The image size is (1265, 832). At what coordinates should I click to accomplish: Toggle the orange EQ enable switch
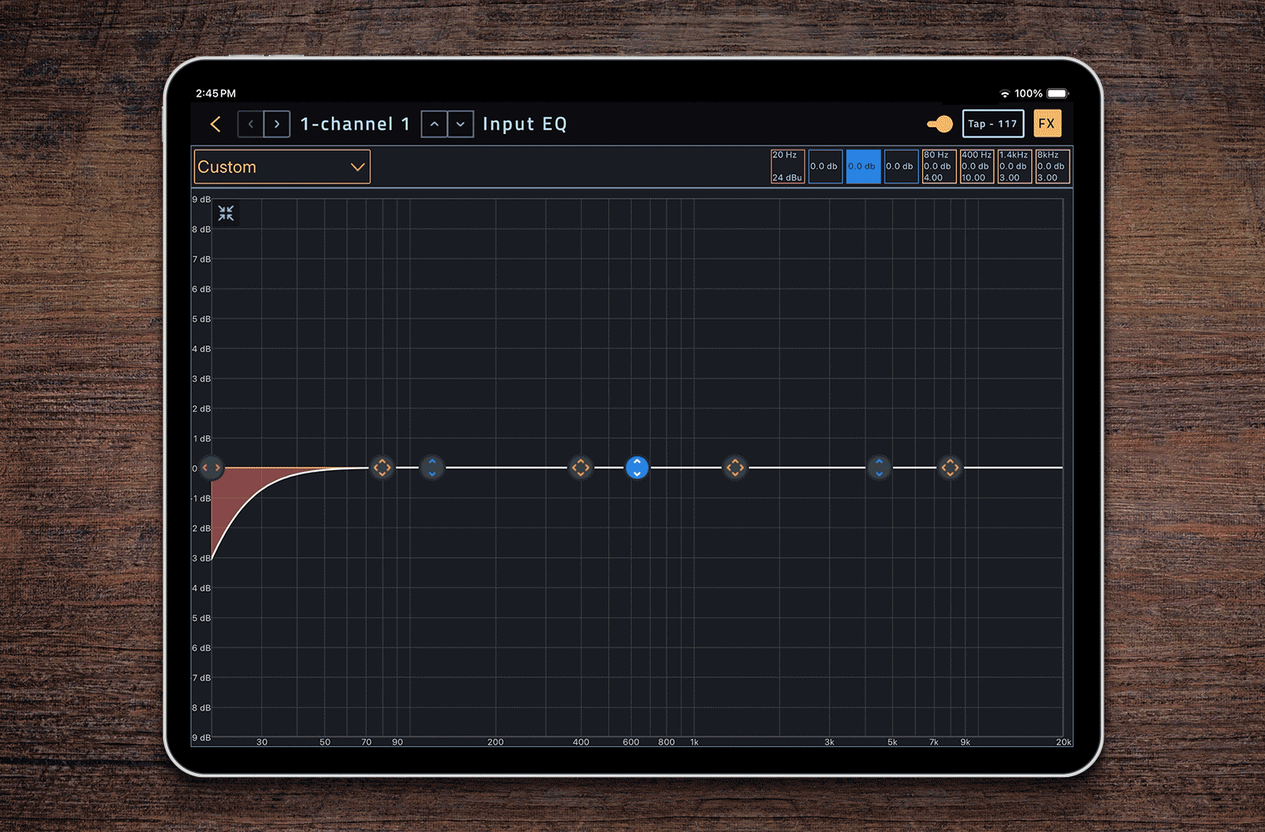pos(940,124)
